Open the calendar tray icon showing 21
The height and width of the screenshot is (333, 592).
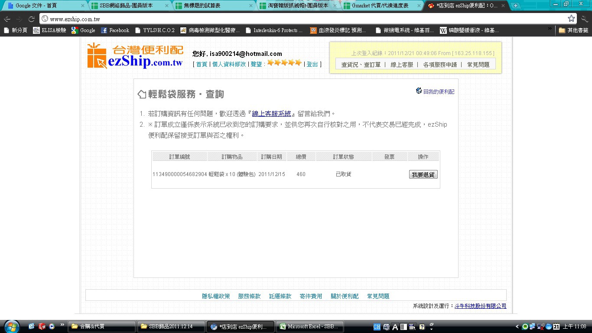tap(557, 326)
